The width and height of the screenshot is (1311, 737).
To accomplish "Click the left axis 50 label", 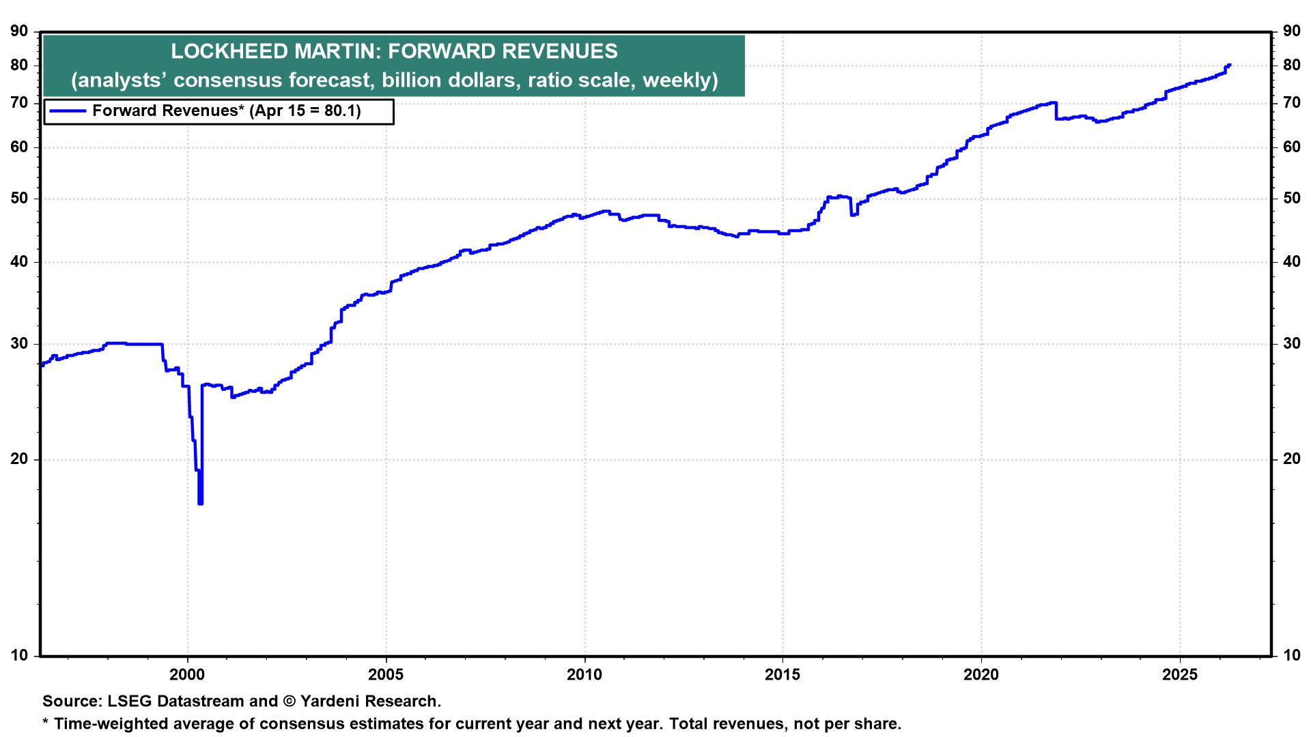I will (20, 199).
